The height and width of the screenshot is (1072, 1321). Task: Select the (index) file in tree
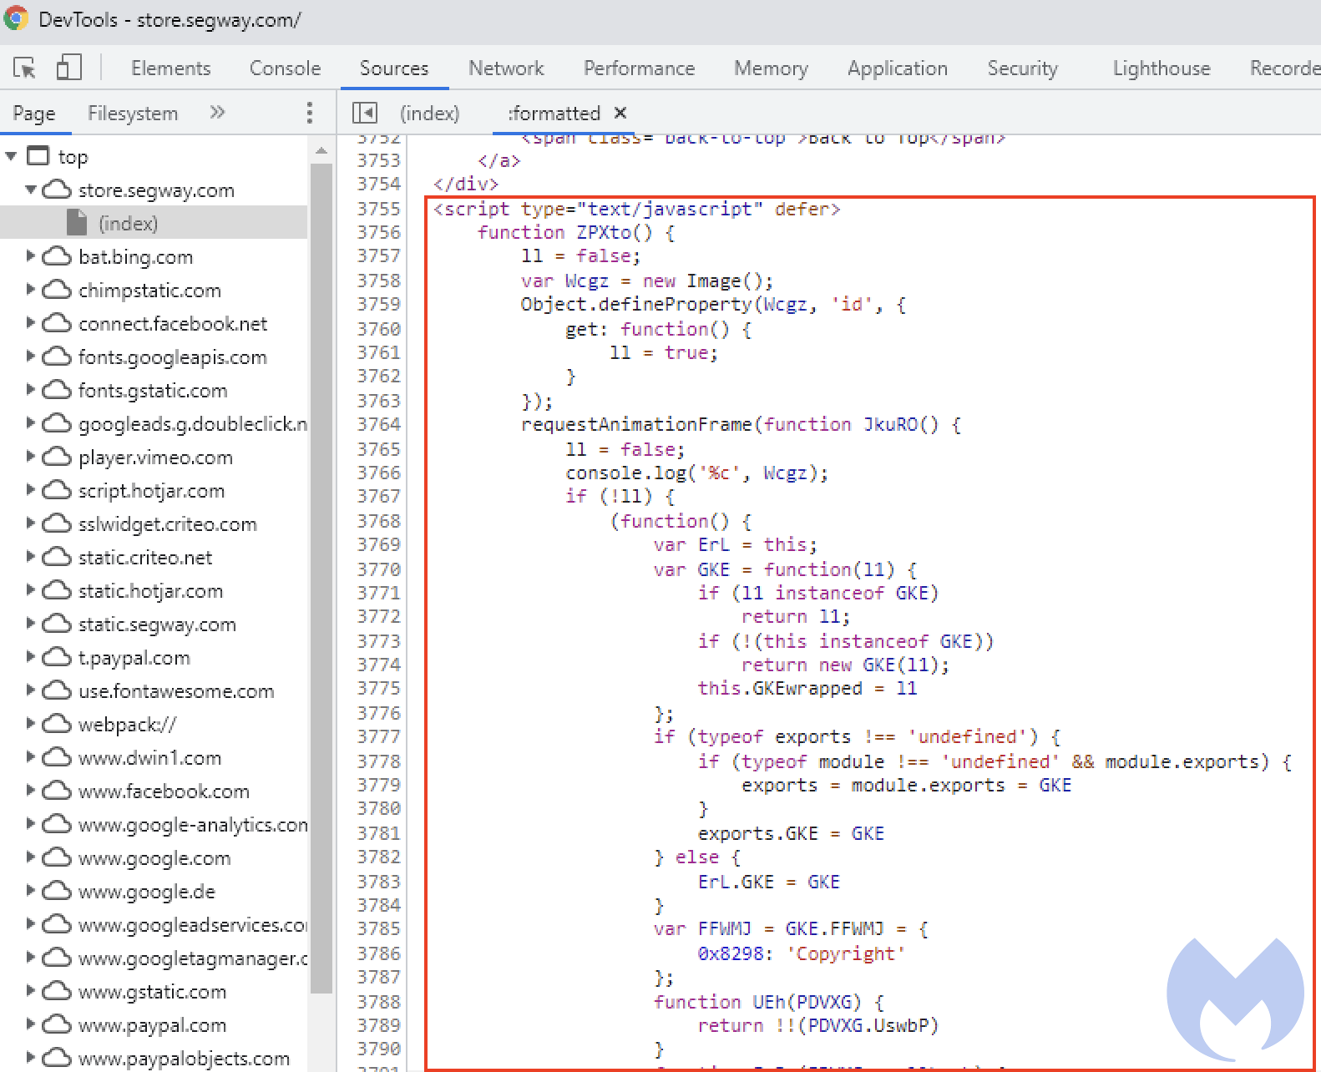click(154, 224)
